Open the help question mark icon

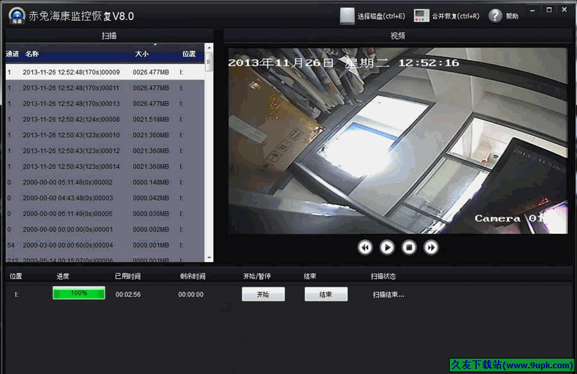click(495, 16)
